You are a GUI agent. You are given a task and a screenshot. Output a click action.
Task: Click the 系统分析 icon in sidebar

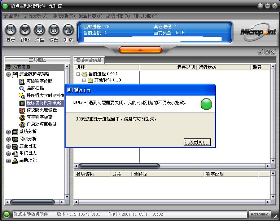click(x=15, y=132)
